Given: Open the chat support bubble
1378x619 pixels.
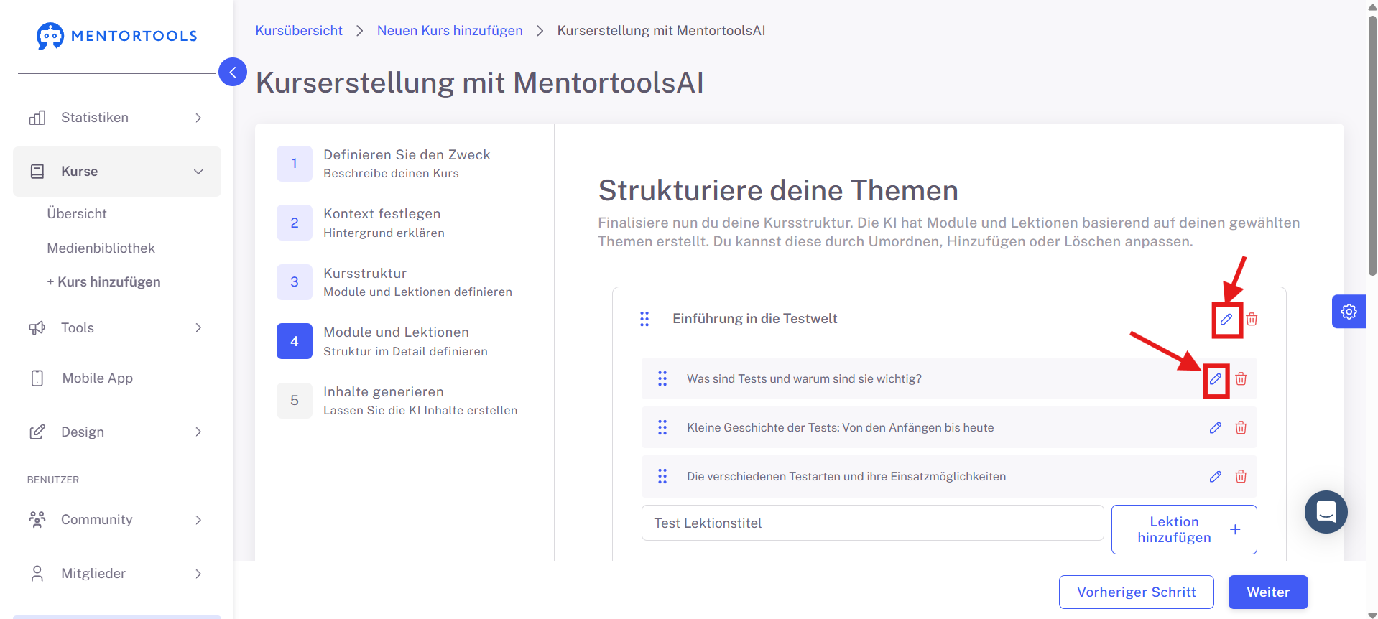Looking at the screenshot, I should (x=1326, y=512).
